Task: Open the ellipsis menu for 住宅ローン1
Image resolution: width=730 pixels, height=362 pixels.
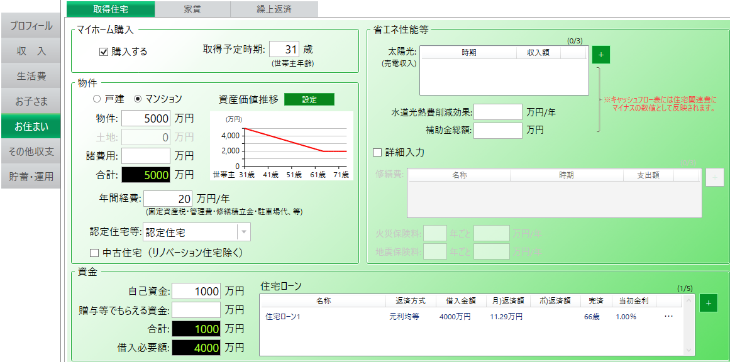Action: [x=668, y=317]
